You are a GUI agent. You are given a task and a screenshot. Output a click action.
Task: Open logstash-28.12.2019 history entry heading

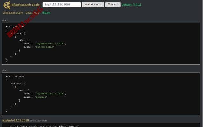(15, 120)
